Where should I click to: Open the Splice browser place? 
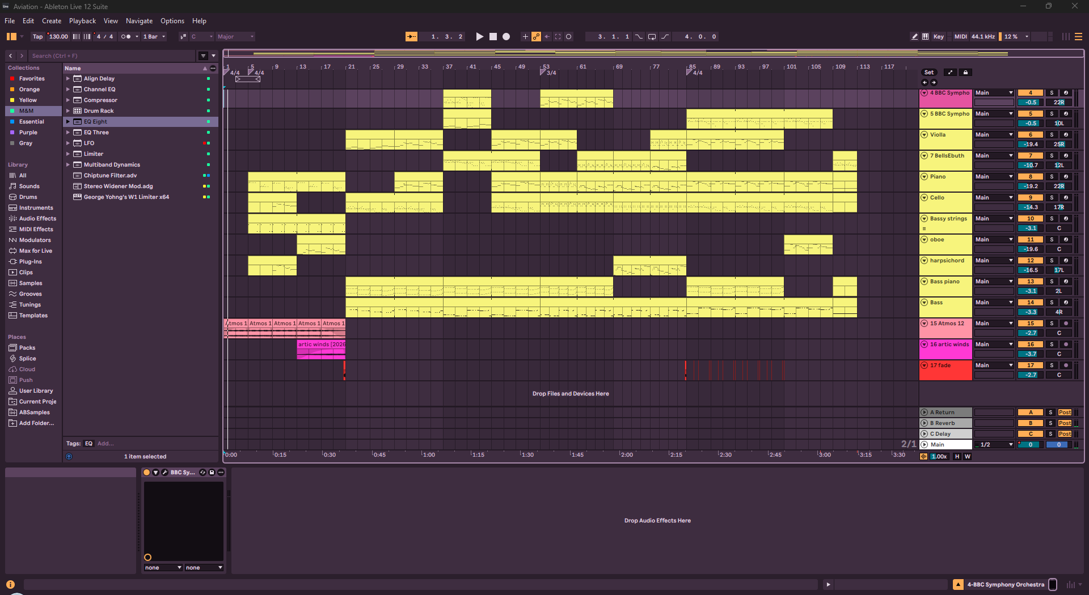tap(27, 359)
